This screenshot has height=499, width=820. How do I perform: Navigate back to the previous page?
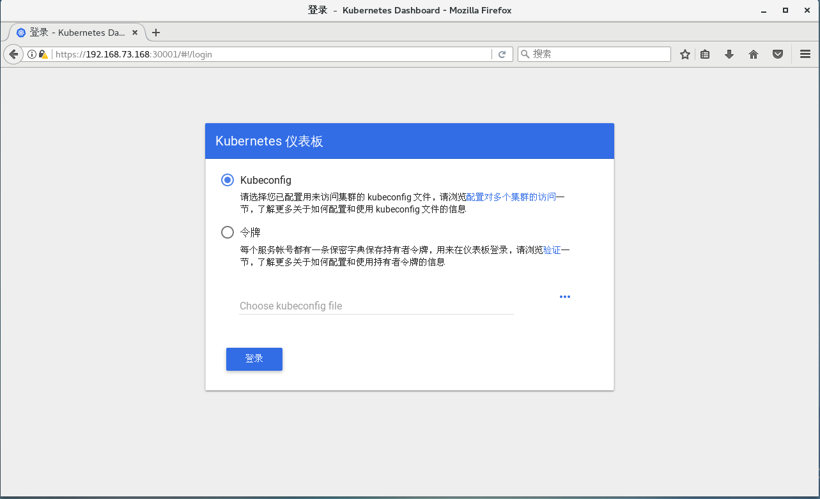(13, 54)
